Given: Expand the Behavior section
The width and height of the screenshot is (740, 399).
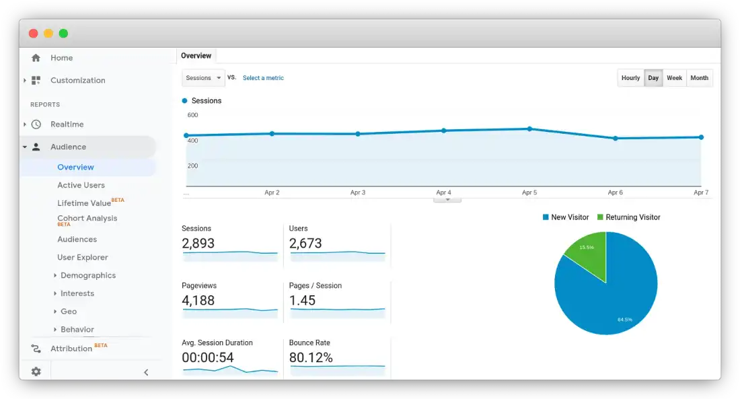Looking at the screenshot, I should [77, 329].
